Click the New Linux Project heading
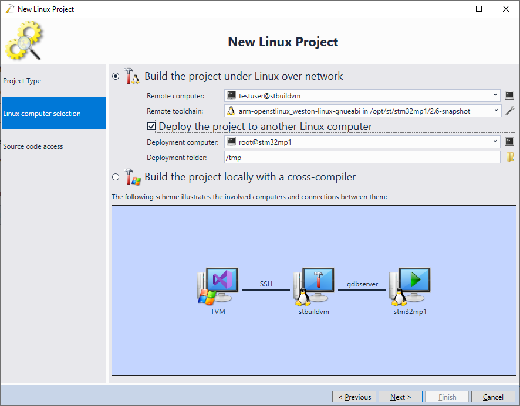520x406 pixels. coord(283,42)
